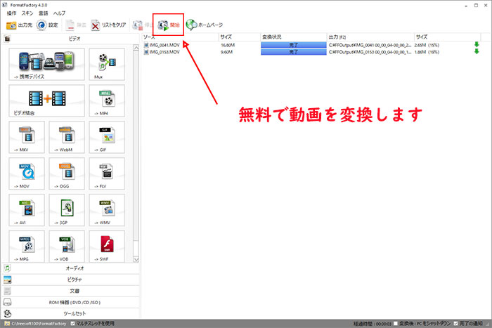The image size is (492, 328).
Task: Enable 変換後: PCをシャットダウン checkbox
Action: [x=395, y=324]
